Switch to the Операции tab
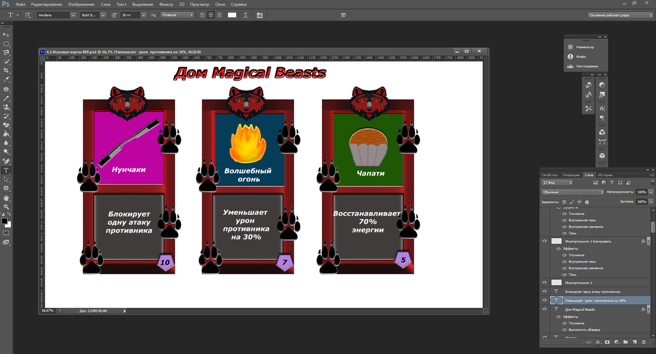Screen dimensions: 656x354 tap(571, 175)
